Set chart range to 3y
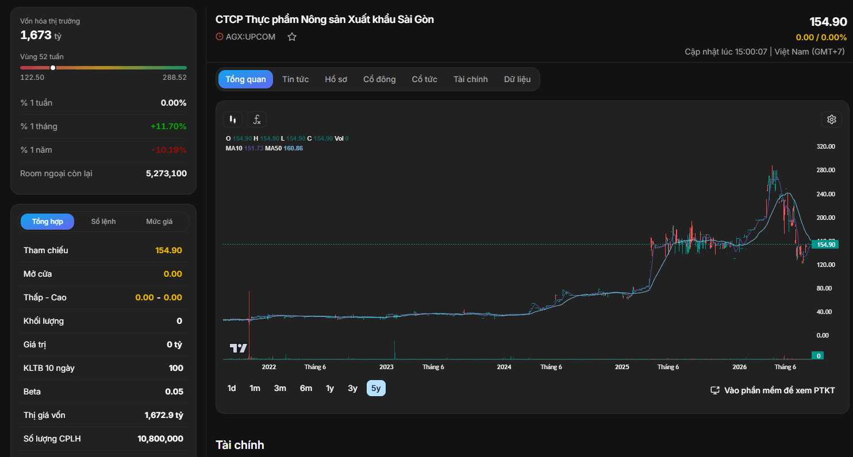 coord(352,388)
